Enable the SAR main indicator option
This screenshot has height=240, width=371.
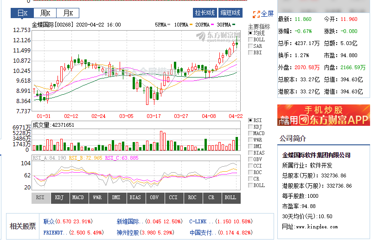pyautogui.click(x=251, y=46)
